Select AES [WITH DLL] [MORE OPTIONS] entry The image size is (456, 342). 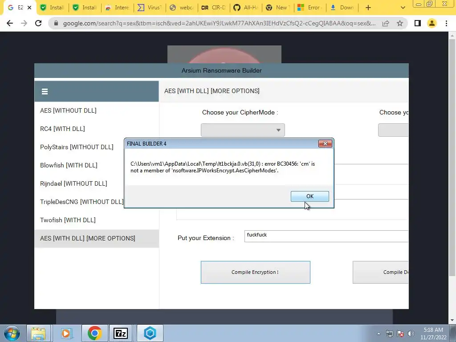[x=97, y=239]
